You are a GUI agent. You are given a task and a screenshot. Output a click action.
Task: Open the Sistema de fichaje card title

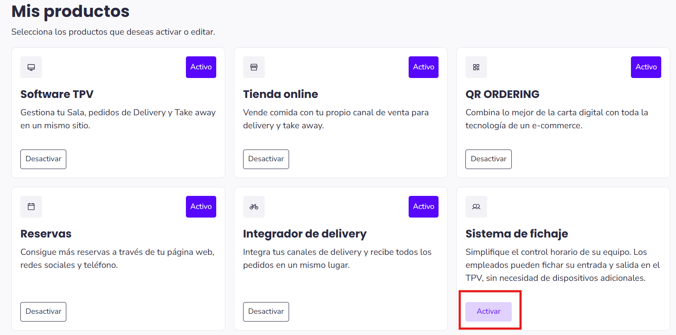(x=517, y=234)
